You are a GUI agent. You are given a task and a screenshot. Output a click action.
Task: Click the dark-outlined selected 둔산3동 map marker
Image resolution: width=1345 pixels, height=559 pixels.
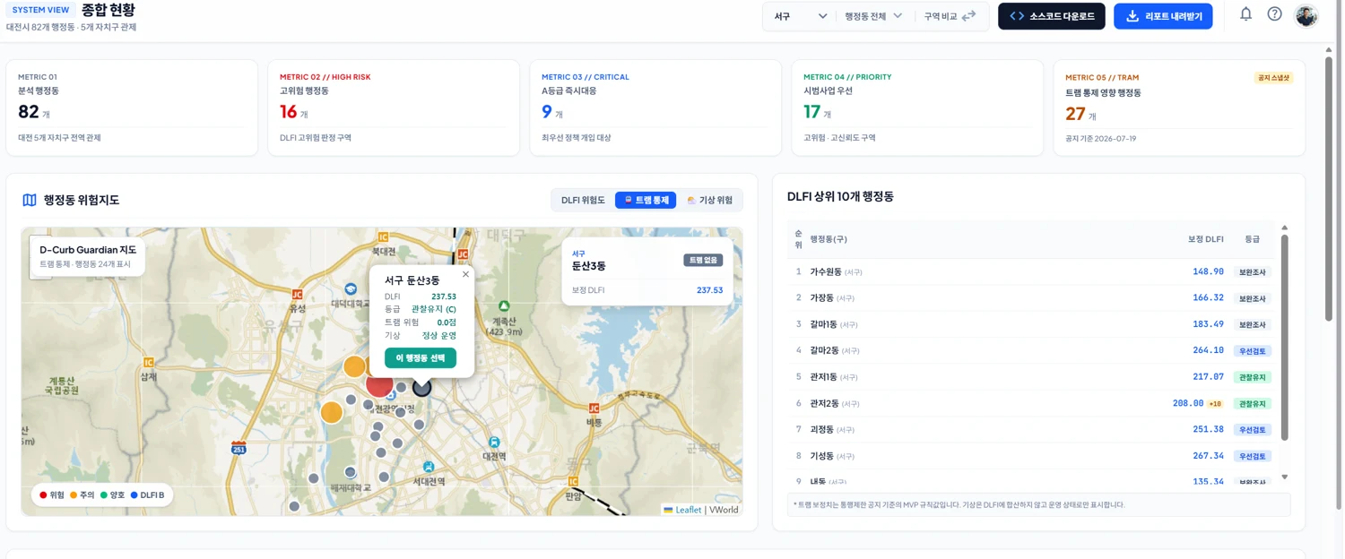click(421, 387)
